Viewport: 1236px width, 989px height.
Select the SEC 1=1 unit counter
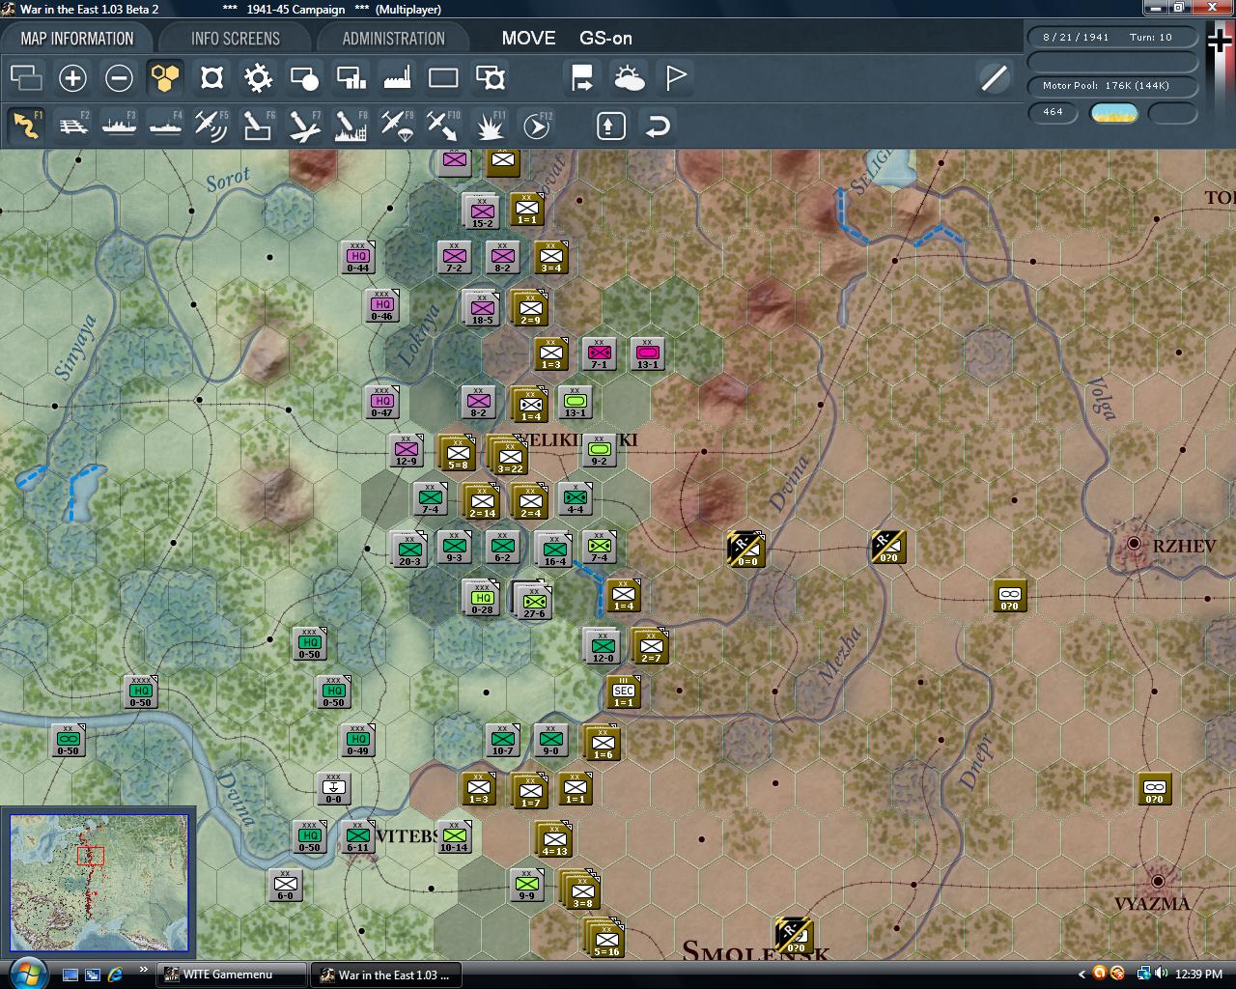coord(624,692)
